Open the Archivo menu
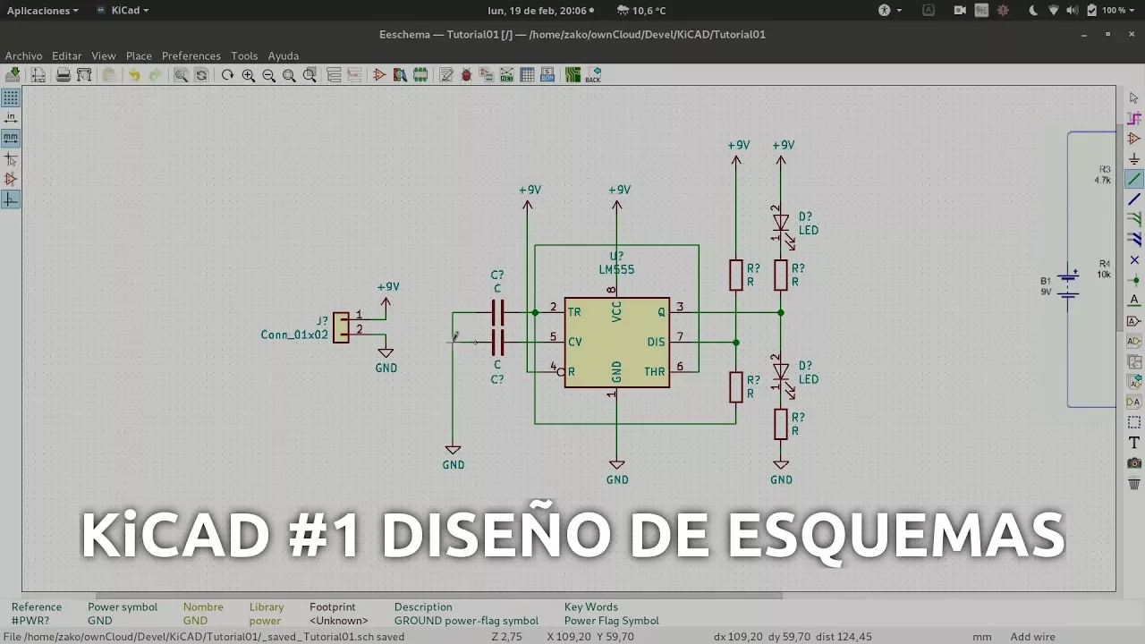The width and height of the screenshot is (1145, 644). (24, 55)
